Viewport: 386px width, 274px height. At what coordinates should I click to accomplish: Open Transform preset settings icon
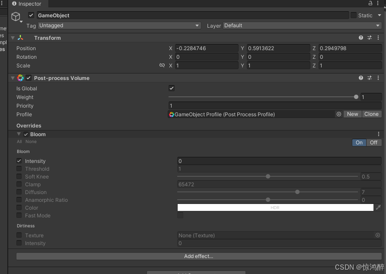pyautogui.click(x=370, y=38)
